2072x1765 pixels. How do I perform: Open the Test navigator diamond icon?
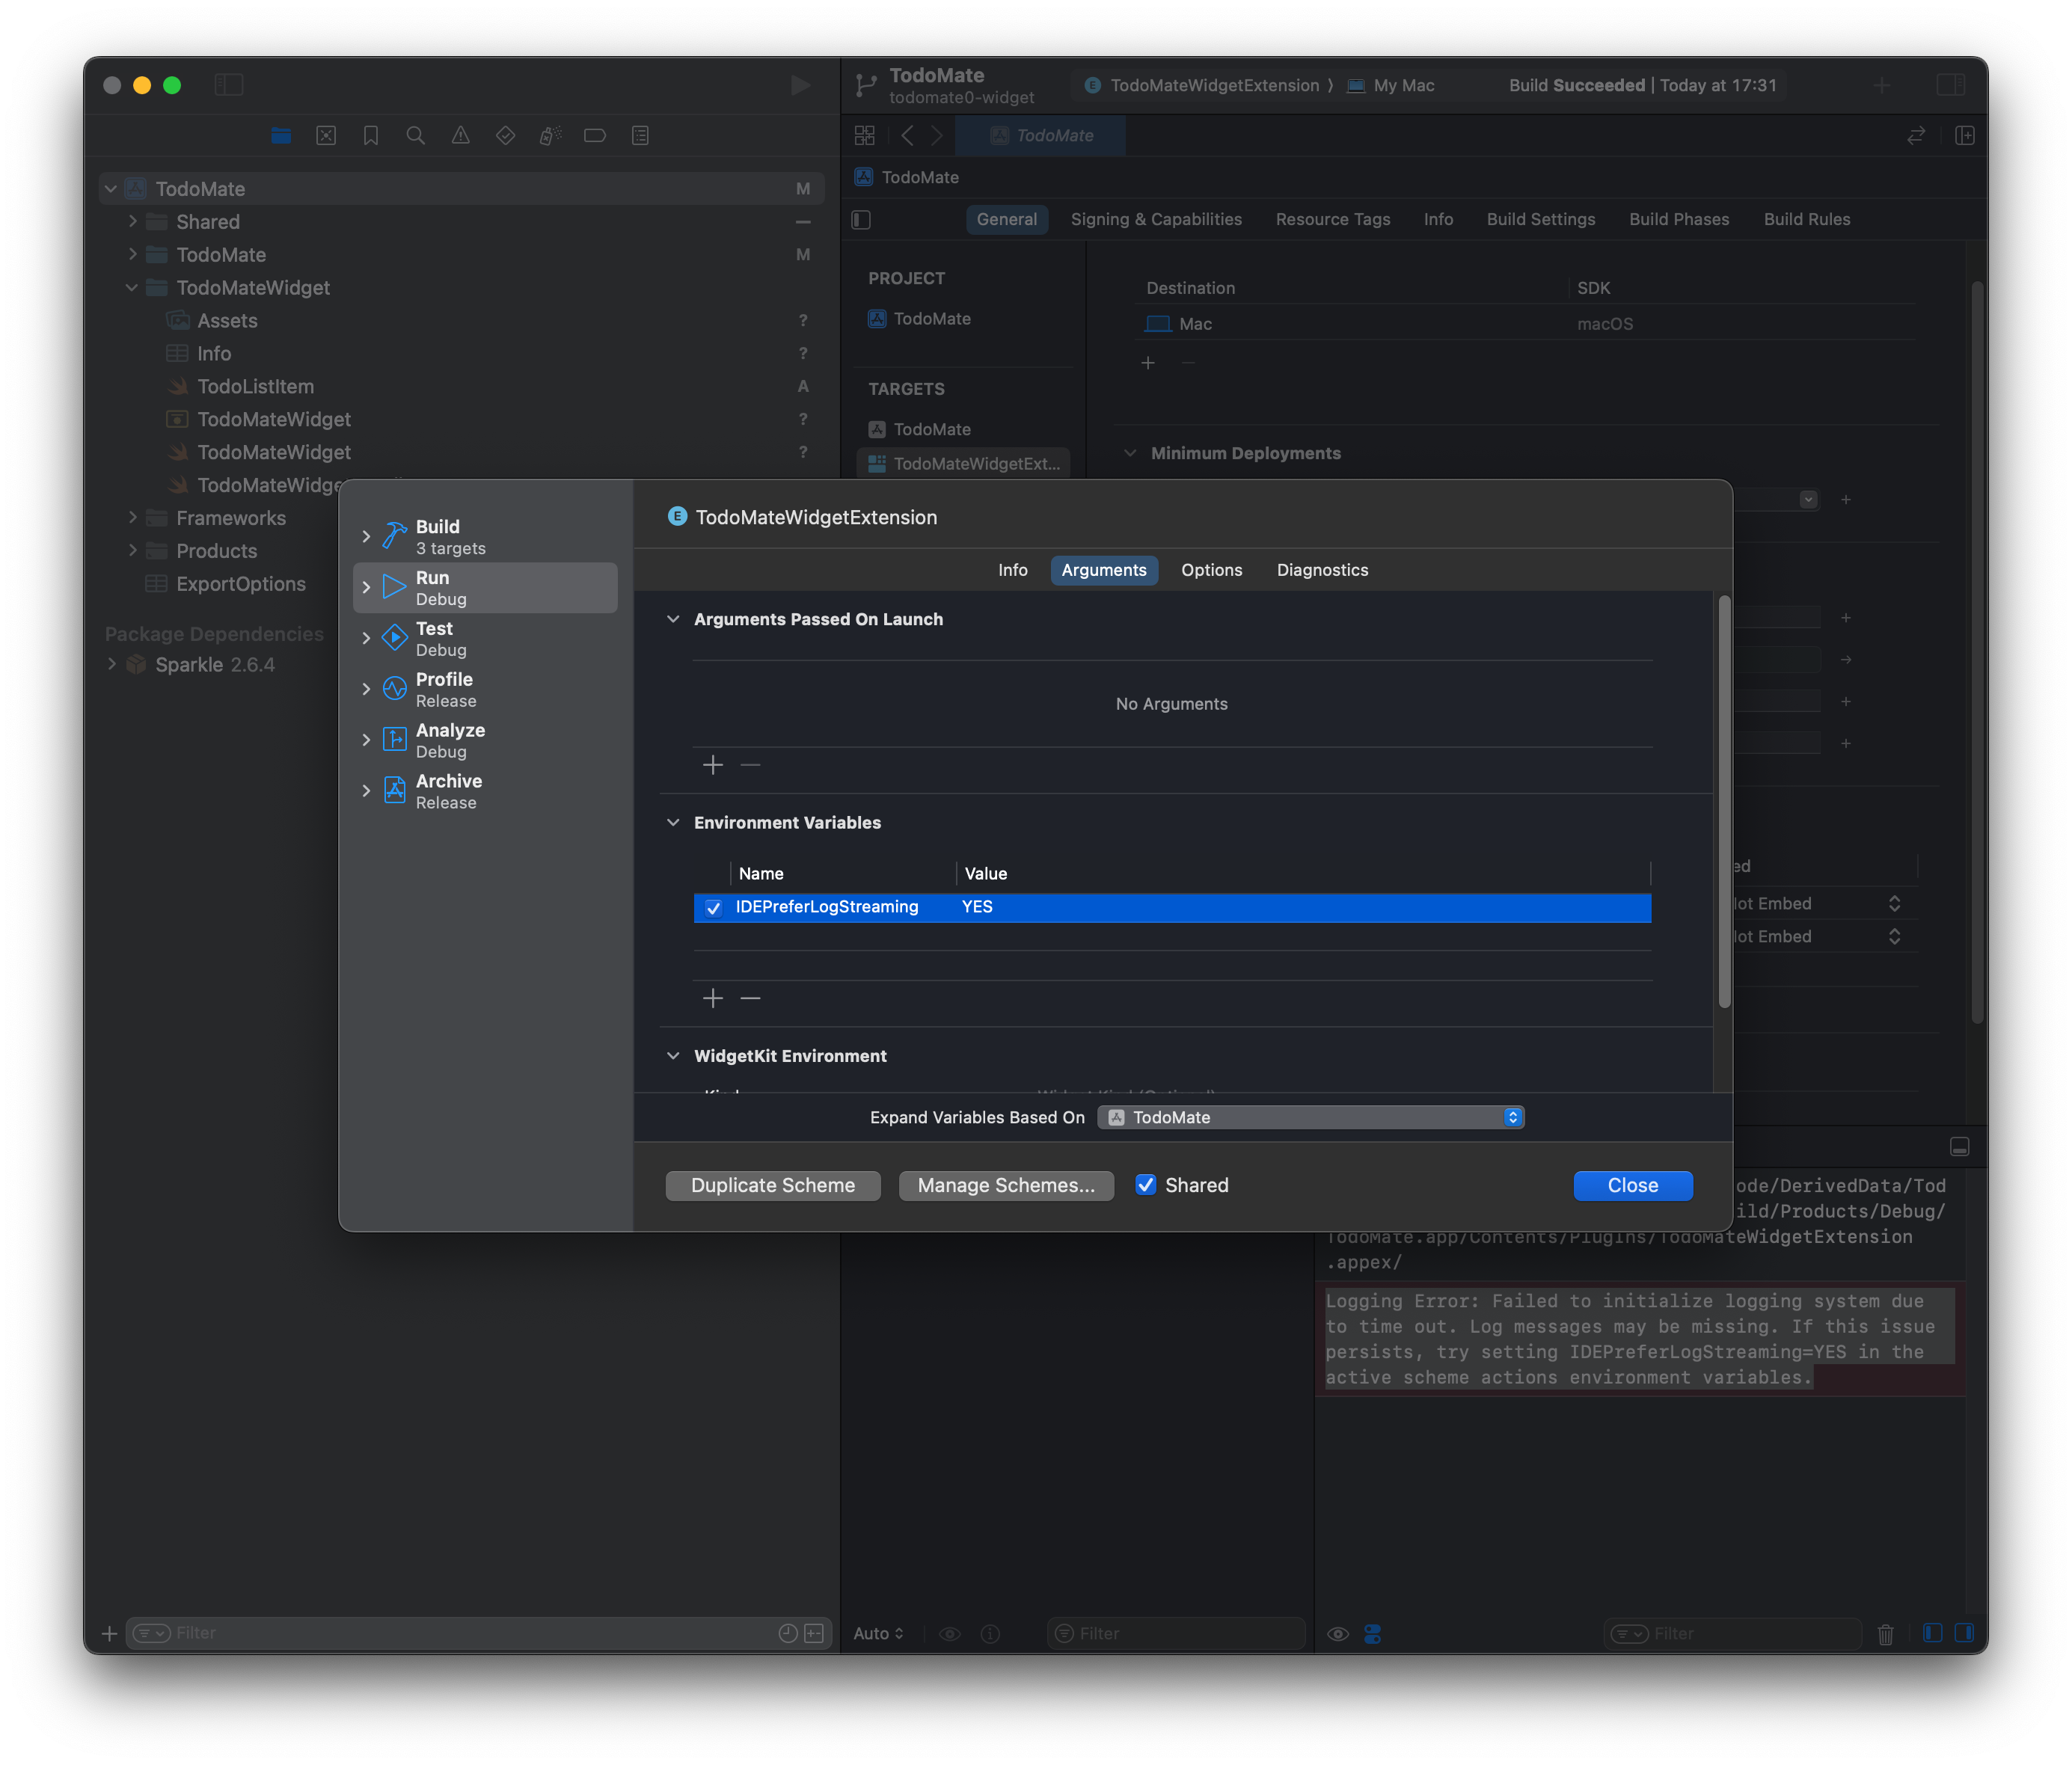(x=505, y=135)
